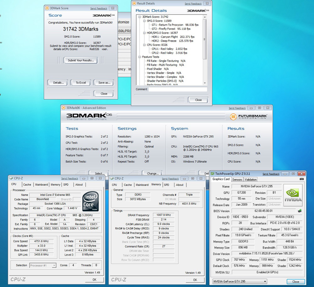The image size is (314, 287).
Task: Click the Result Details window title icon
Action: pyautogui.click(x=134, y=3)
